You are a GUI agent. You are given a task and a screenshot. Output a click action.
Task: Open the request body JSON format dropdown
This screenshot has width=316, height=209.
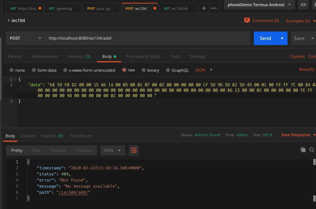[204, 70]
